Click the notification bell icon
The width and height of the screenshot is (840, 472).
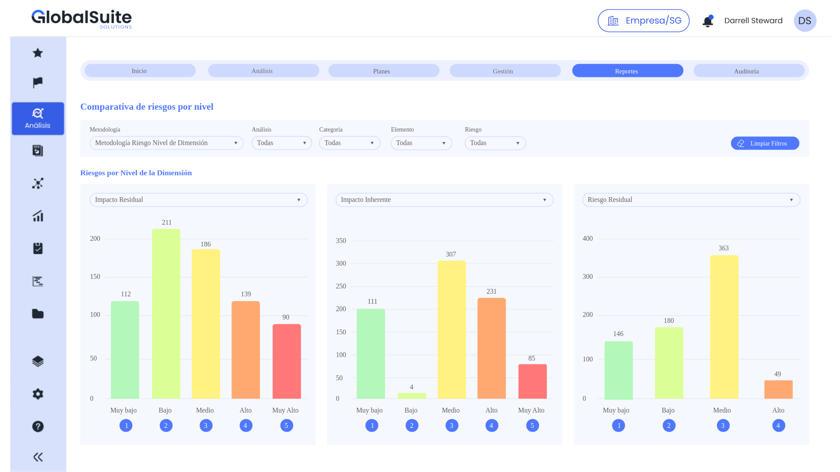[x=707, y=21]
